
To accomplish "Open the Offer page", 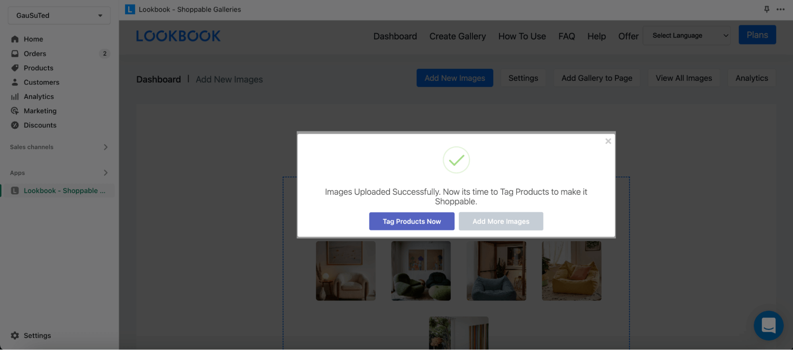I will 628,36.
